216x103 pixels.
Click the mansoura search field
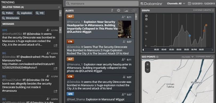pyautogui.click(x=102, y=3)
